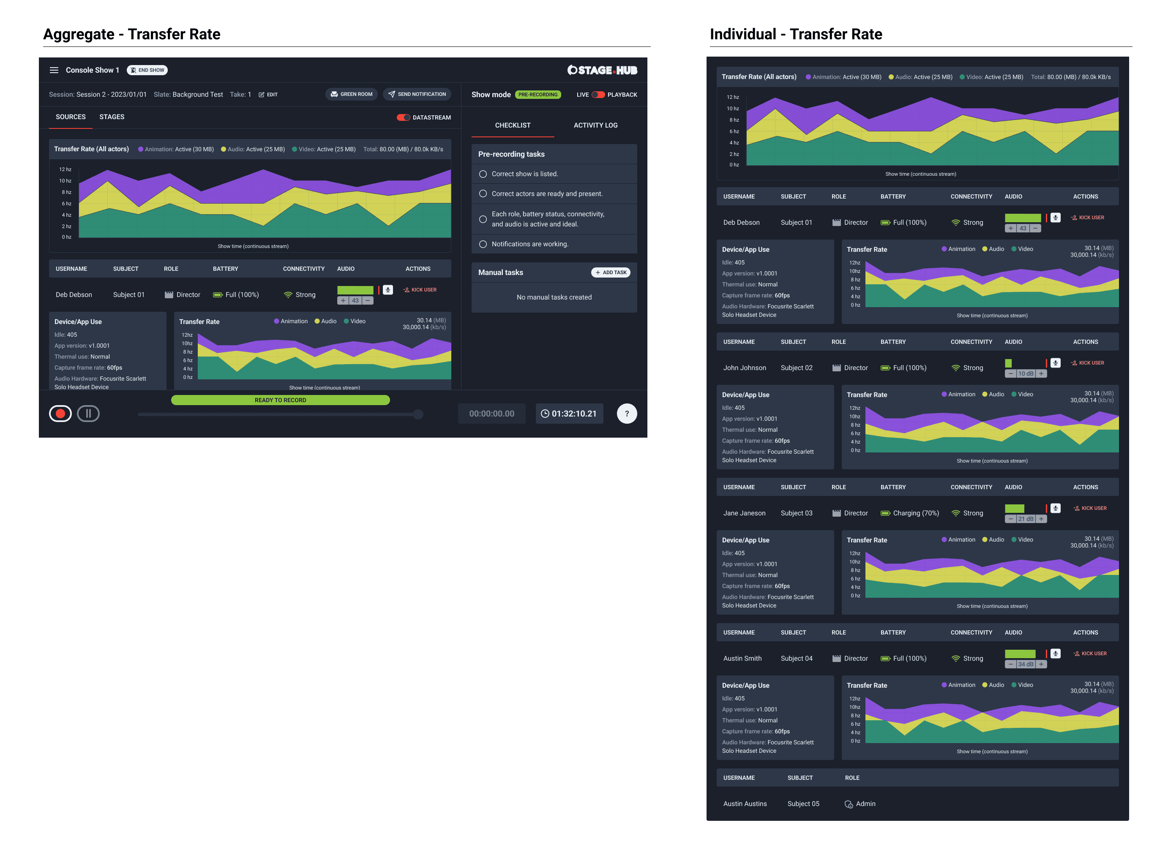The image size is (1168, 847).
Task: Click the Wi-Fi icon in Austin Smith's row
Action: (x=956, y=659)
